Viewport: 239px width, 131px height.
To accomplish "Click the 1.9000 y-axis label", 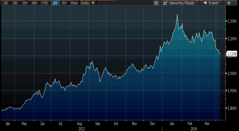I will pos(232,91).
